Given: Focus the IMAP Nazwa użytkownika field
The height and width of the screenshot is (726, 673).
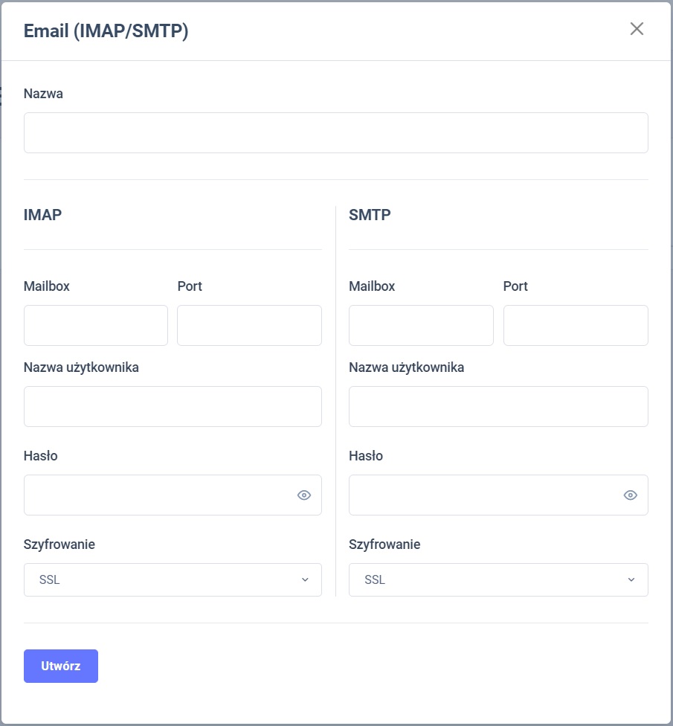Looking at the screenshot, I should click(173, 407).
